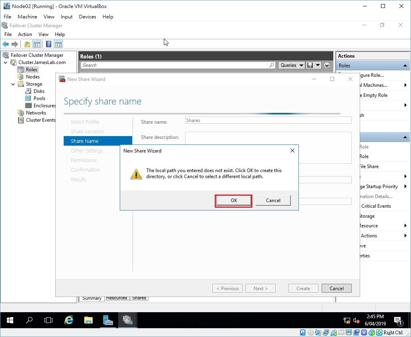The image size is (411, 337).
Task: Toggle the Action pane visibility toolbar icon
Action: coord(58,44)
